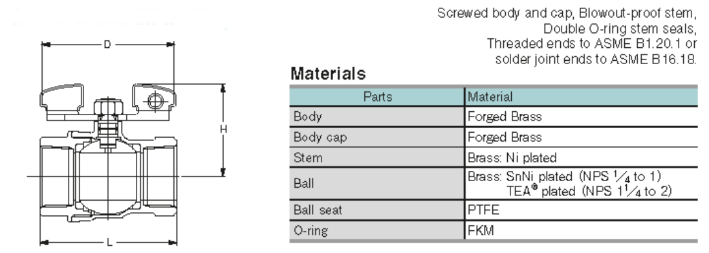The height and width of the screenshot is (253, 709).
Task: Select the Brass: Ni plated cell
Action: tap(582, 158)
